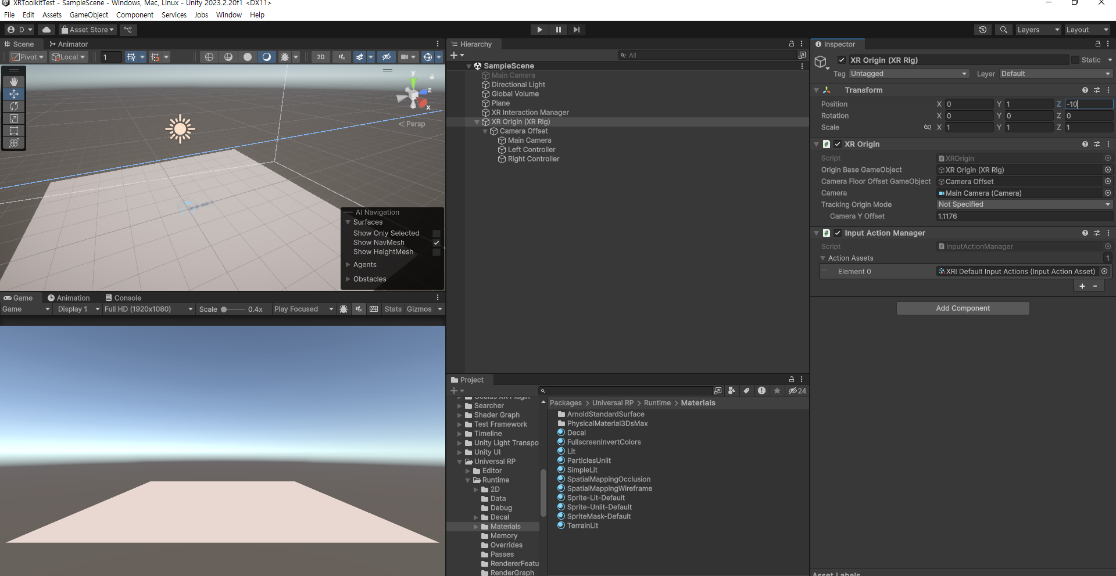Uncheck Show NavMesh checkbox
The width and height of the screenshot is (1116, 576).
(437, 243)
